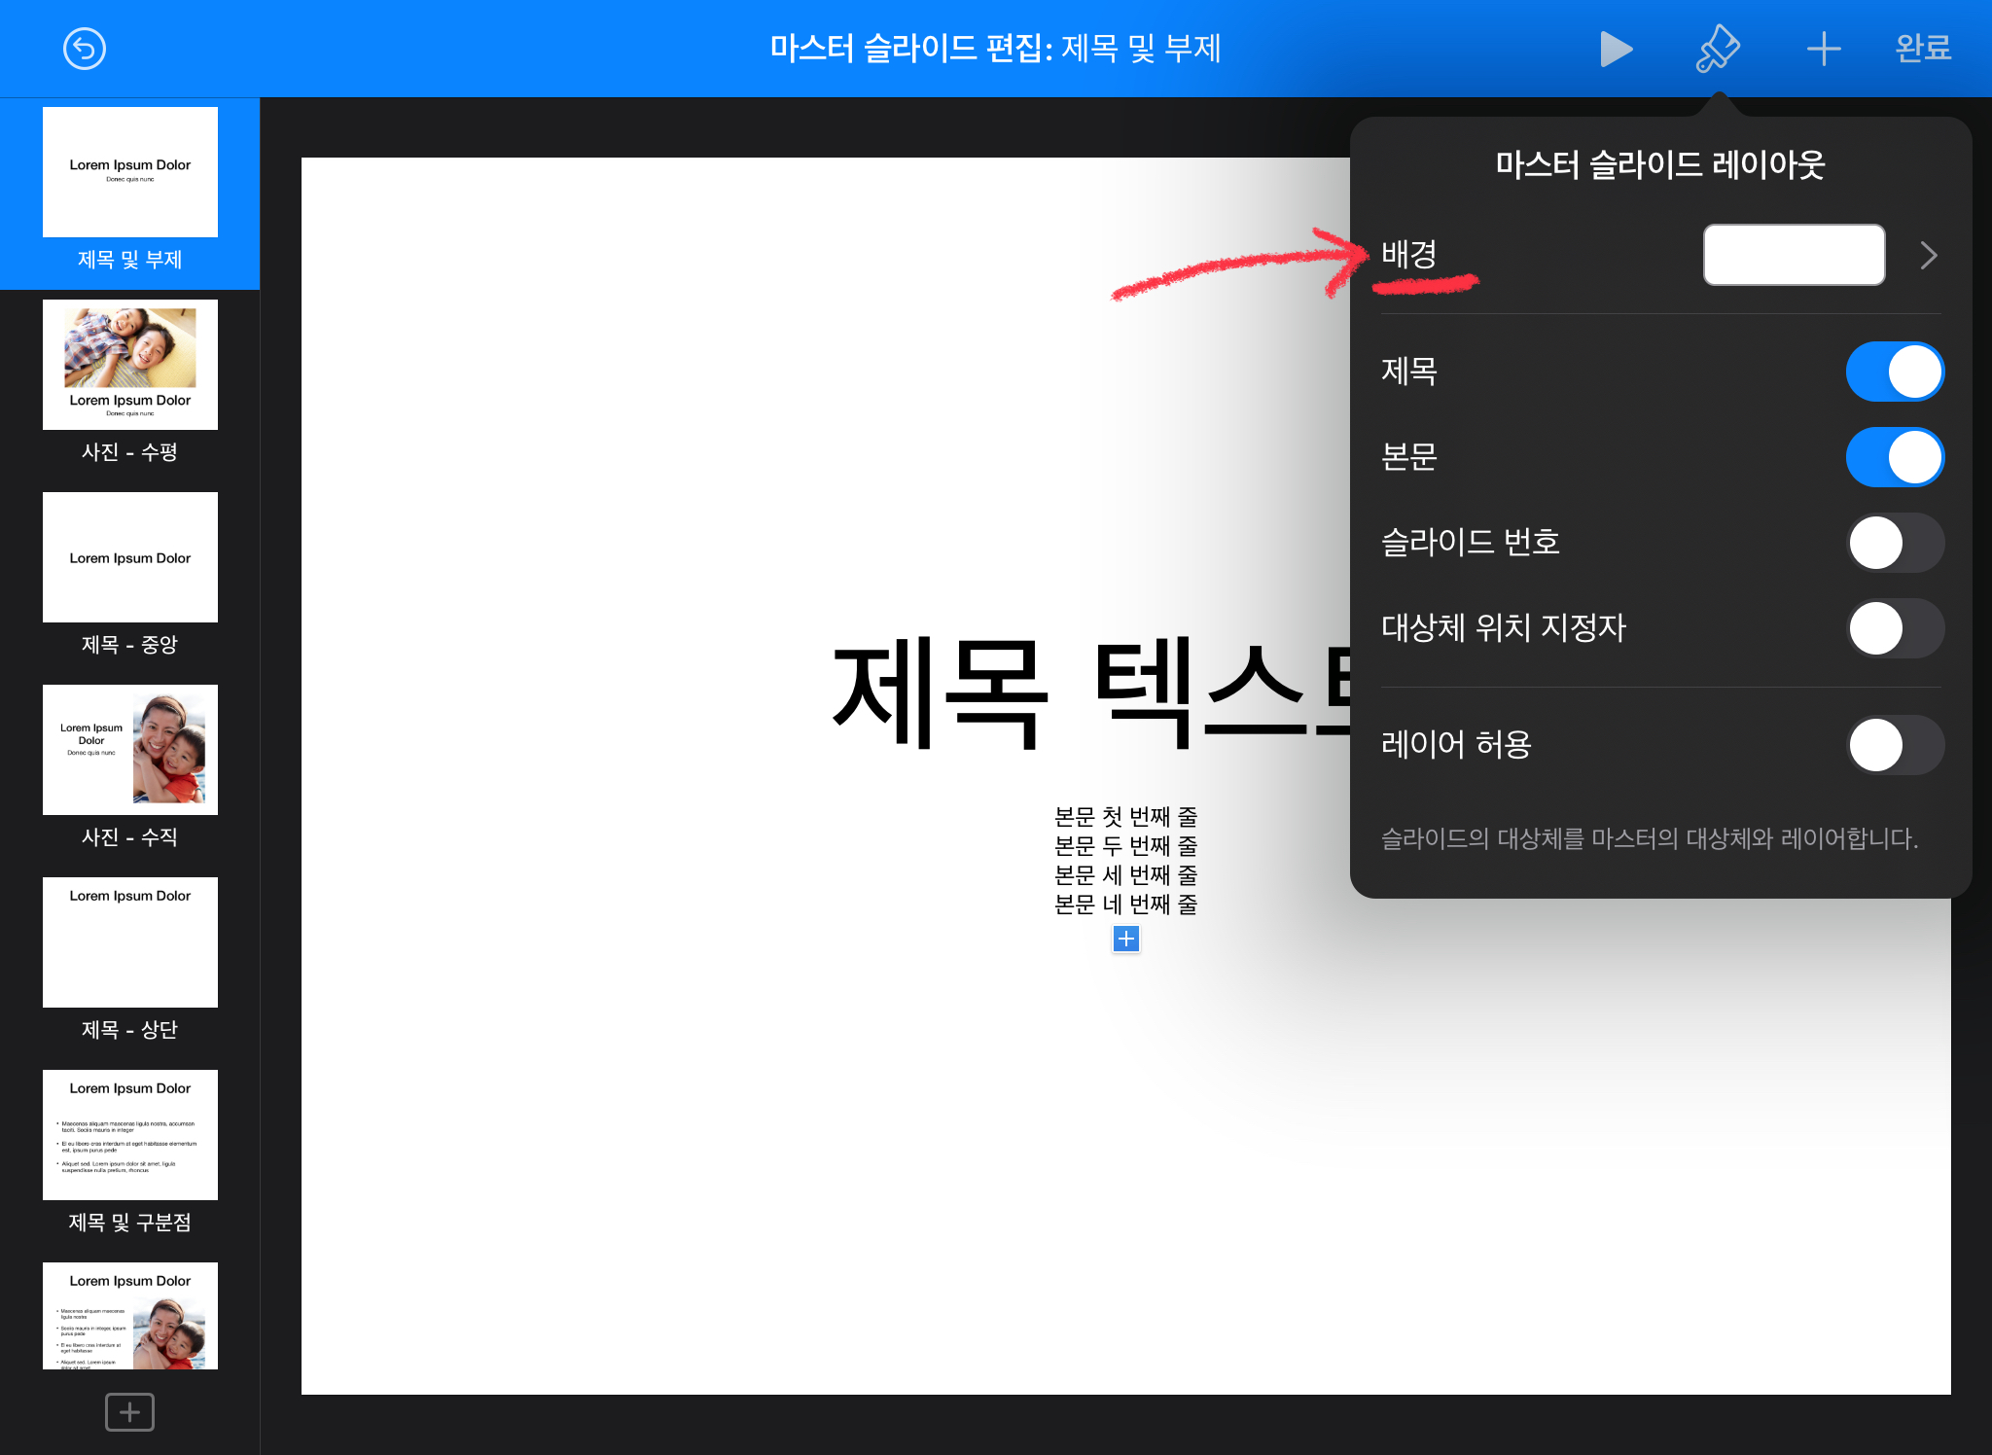Open the 배경 row label
Image resolution: width=1992 pixels, height=1455 pixels.
coord(1409,255)
